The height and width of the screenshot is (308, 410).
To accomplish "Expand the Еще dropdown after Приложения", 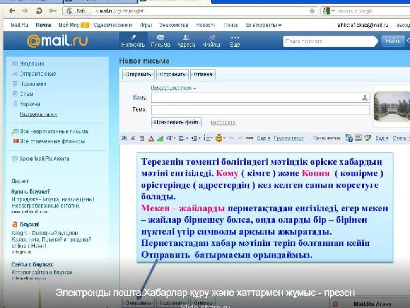I will pos(382,138).
